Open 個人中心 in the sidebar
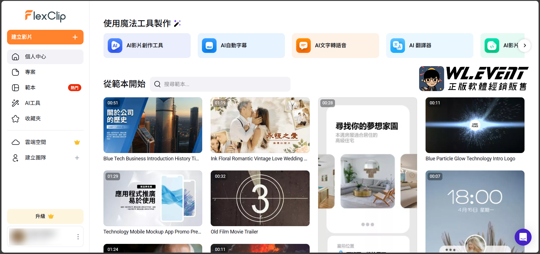The width and height of the screenshot is (540, 254). pyautogui.click(x=45, y=57)
